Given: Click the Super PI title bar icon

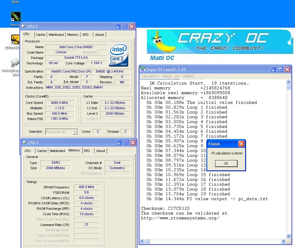Looking at the screenshot, I should (143, 69).
